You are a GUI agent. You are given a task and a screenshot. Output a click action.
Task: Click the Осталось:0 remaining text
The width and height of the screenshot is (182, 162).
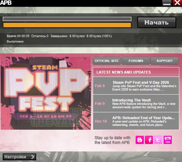(x=40, y=36)
